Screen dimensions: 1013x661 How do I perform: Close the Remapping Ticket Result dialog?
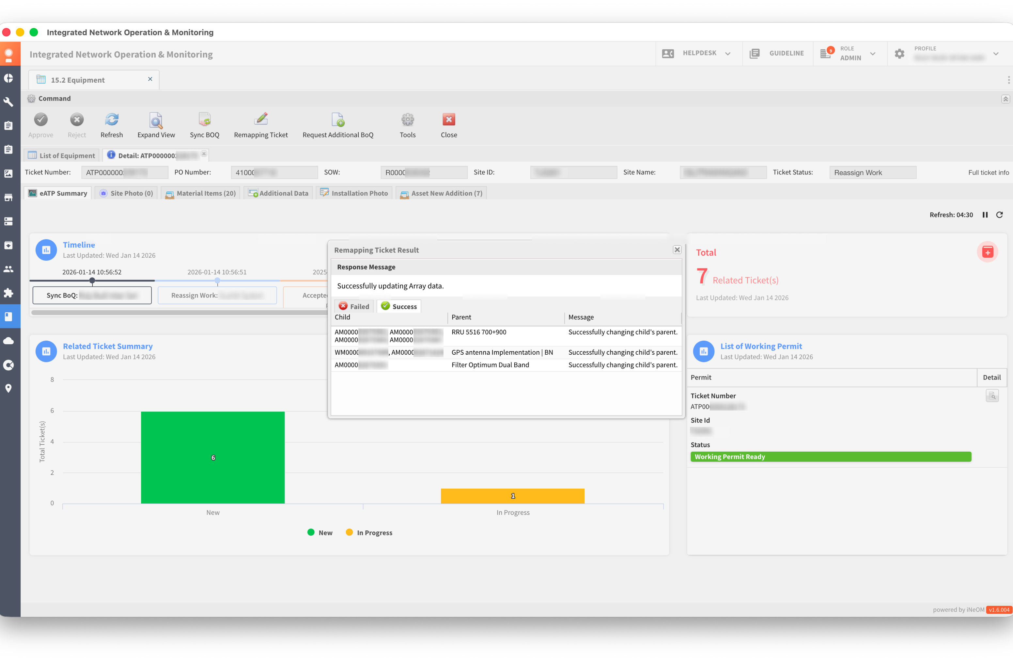[x=677, y=250]
